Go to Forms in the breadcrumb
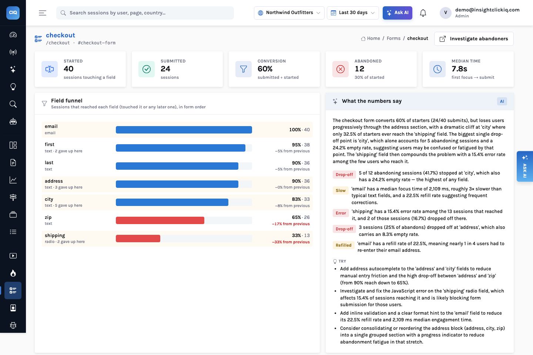 pos(393,38)
